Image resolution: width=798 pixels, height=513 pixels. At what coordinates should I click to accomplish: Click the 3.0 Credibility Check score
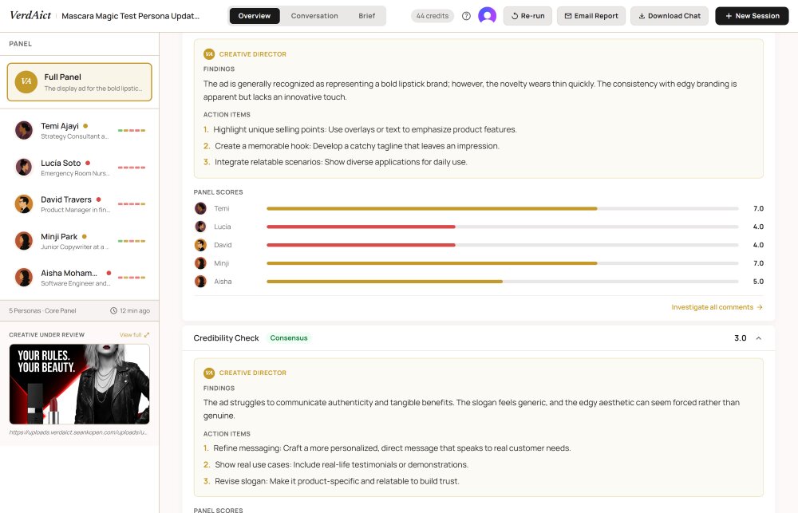click(x=740, y=338)
